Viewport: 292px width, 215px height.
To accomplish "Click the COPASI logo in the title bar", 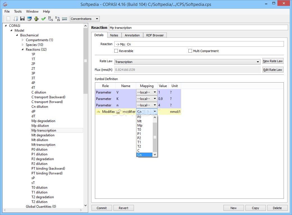I will pos(5,4).
